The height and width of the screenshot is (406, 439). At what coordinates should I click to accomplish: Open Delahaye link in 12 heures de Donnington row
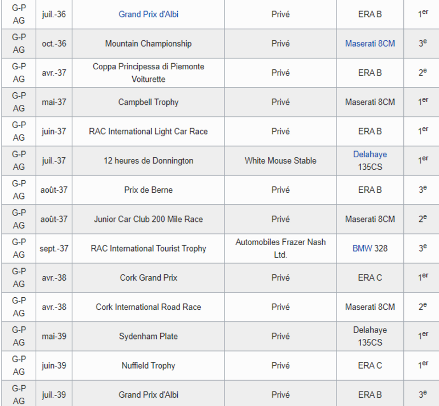click(369, 154)
